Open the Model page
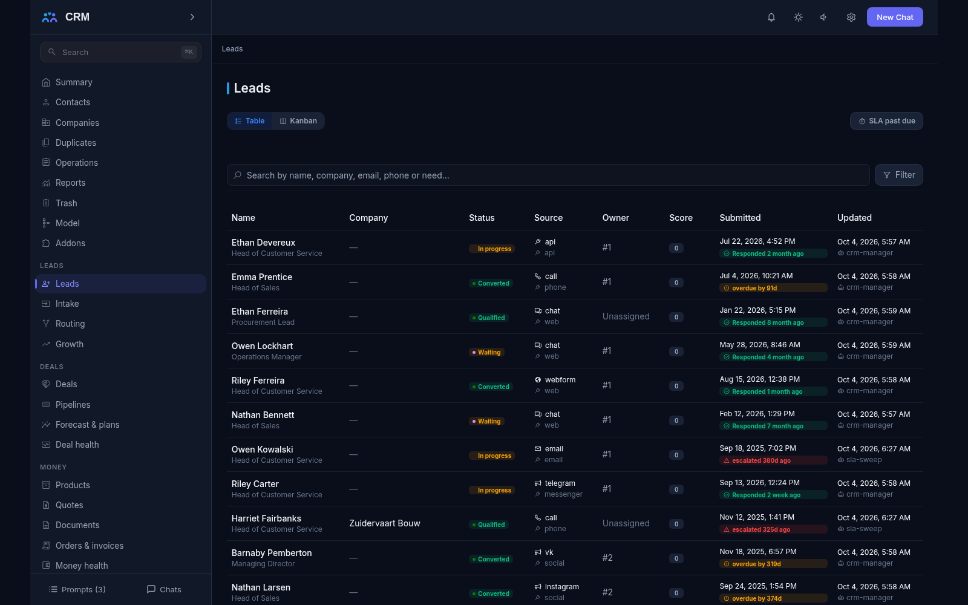 (x=120, y=223)
